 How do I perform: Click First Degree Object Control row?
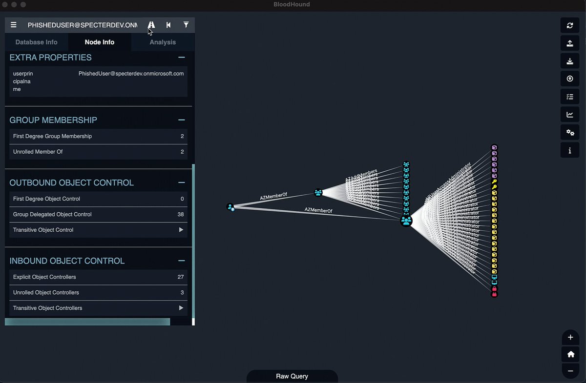point(99,199)
